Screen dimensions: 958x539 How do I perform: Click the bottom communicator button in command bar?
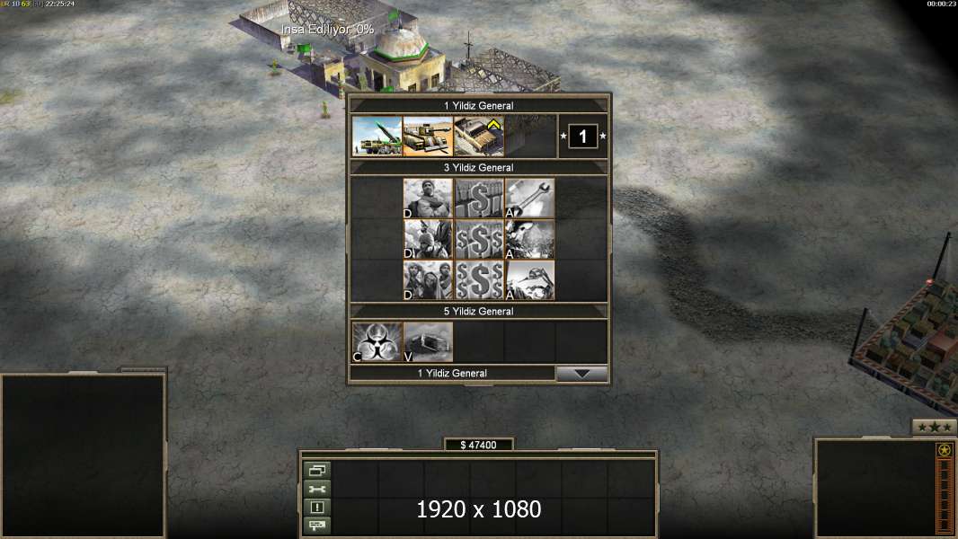pyautogui.click(x=317, y=525)
